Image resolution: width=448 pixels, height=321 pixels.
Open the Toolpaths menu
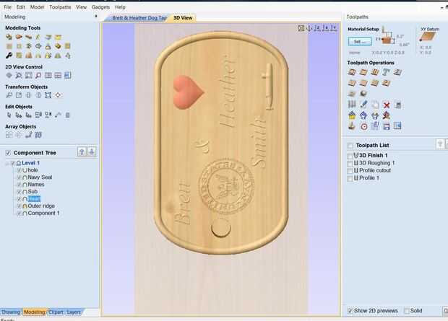tap(60, 7)
